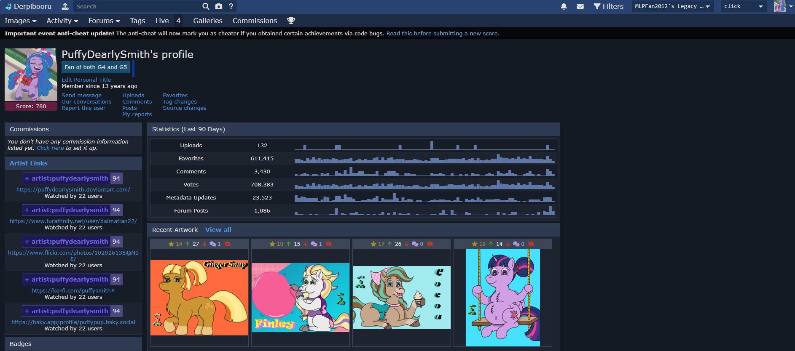Open the Ginger Snap artwork thumbnail
The height and width of the screenshot is (351, 795).
[x=199, y=298]
